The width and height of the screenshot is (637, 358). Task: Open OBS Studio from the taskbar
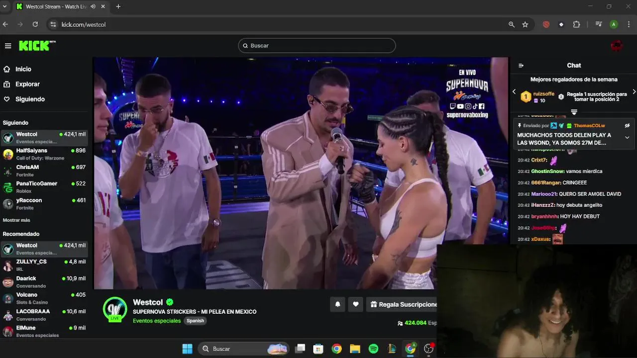pos(428,349)
